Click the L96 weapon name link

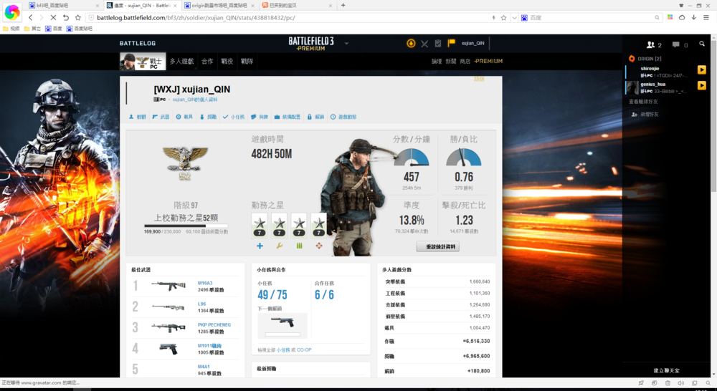[201, 304]
